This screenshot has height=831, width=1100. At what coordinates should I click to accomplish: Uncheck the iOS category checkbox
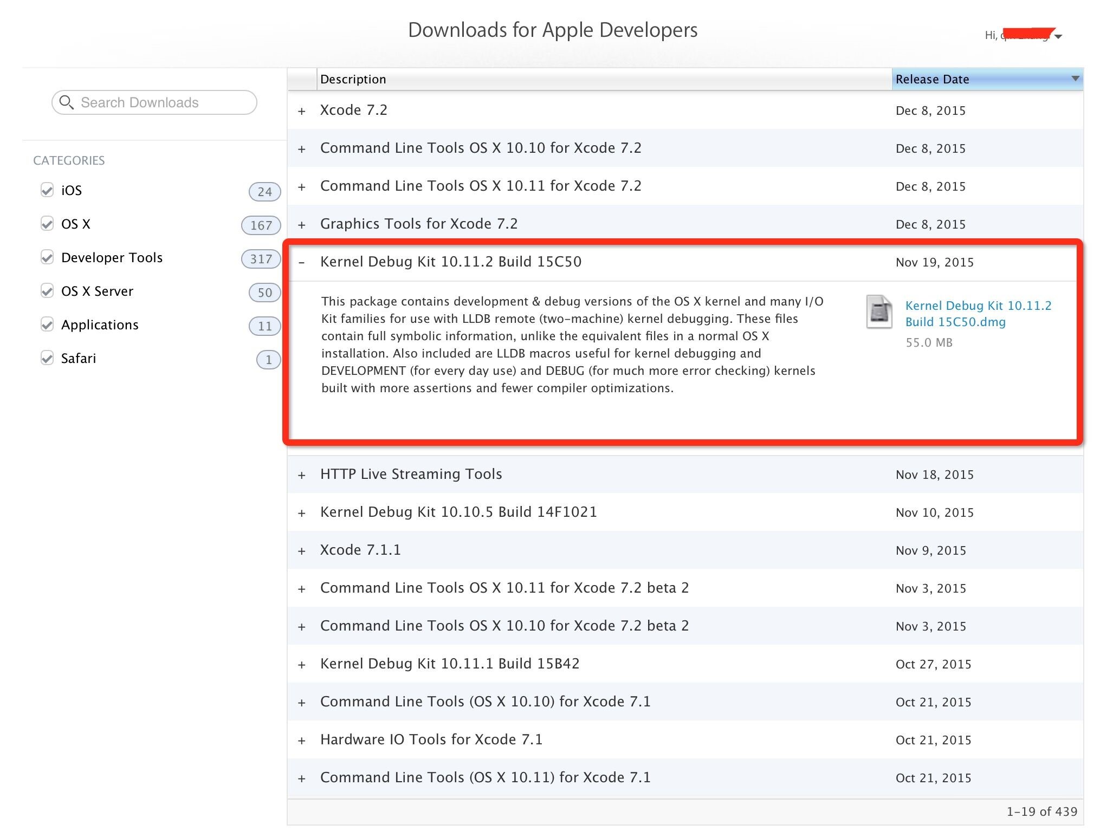click(47, 190)
